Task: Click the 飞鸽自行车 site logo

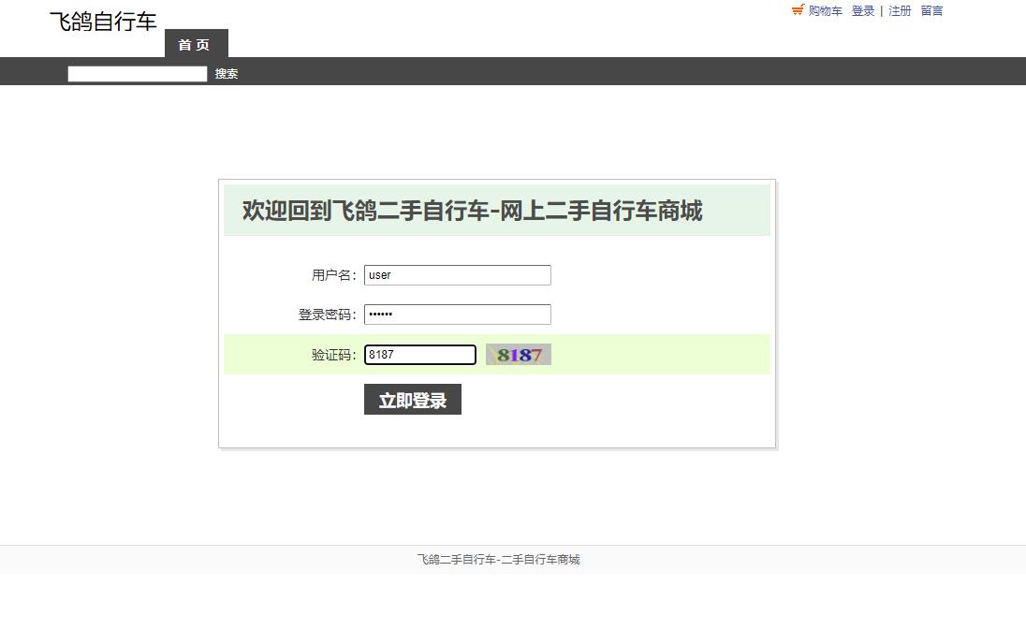Action: point(102,20)
